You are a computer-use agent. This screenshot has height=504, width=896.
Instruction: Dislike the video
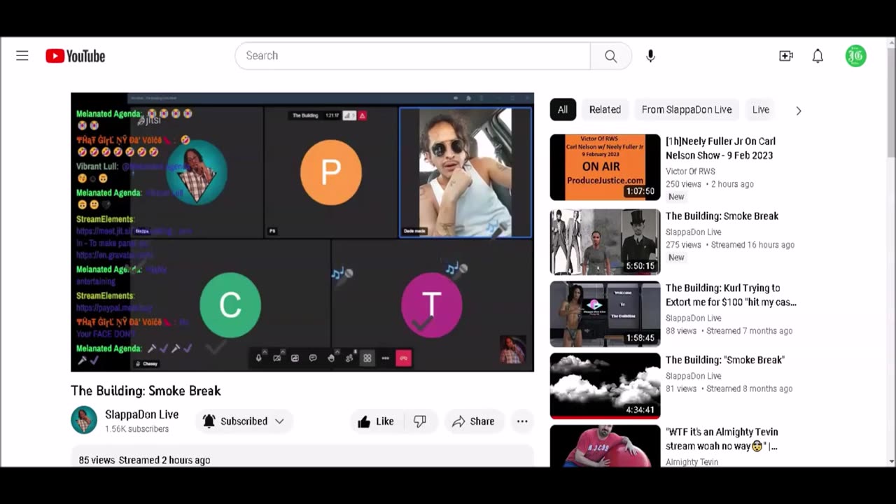pos(420,421)
